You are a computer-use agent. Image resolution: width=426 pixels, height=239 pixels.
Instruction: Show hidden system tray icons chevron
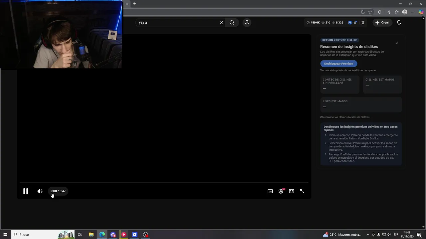368,235
